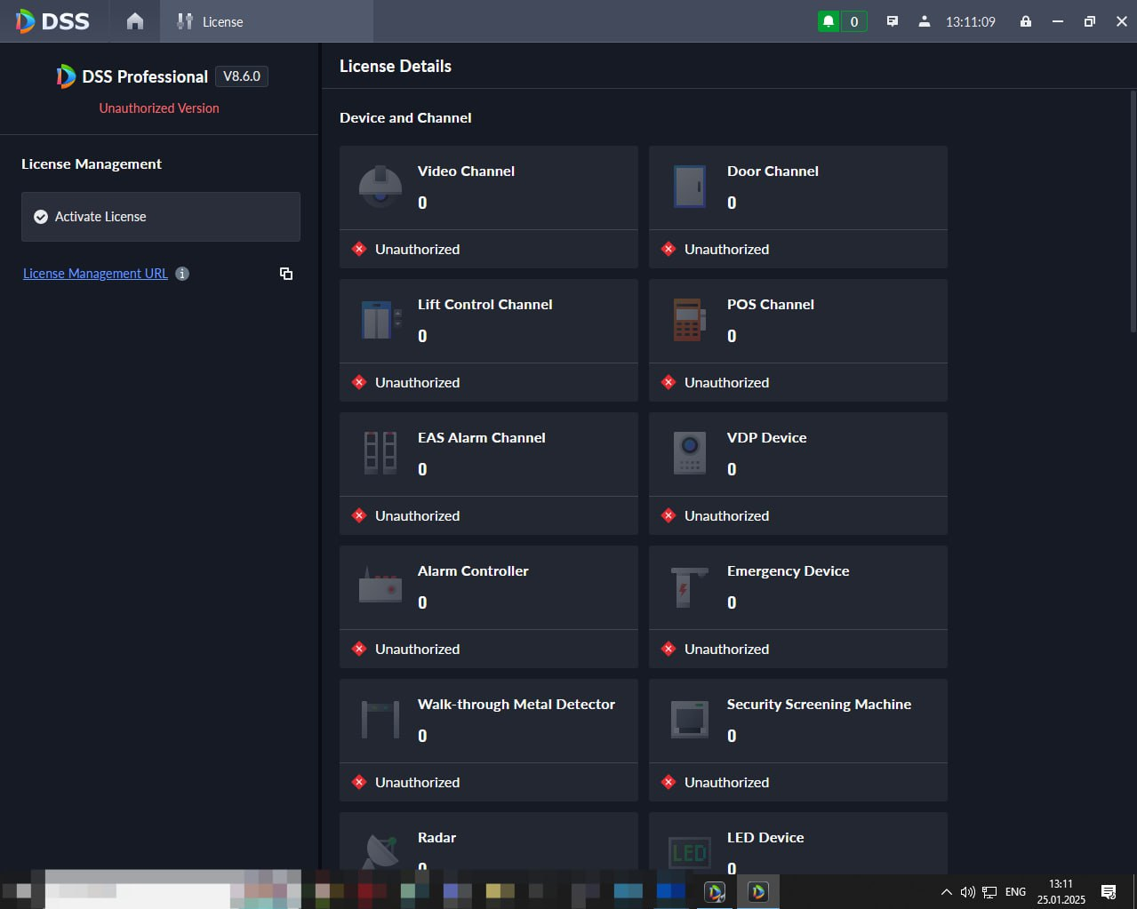Image resolution: width=1137 pixels, height=909 pixels.
Task: Open the message panel icon in title bar
Action: pyautogui.click(x=893, y=21)
